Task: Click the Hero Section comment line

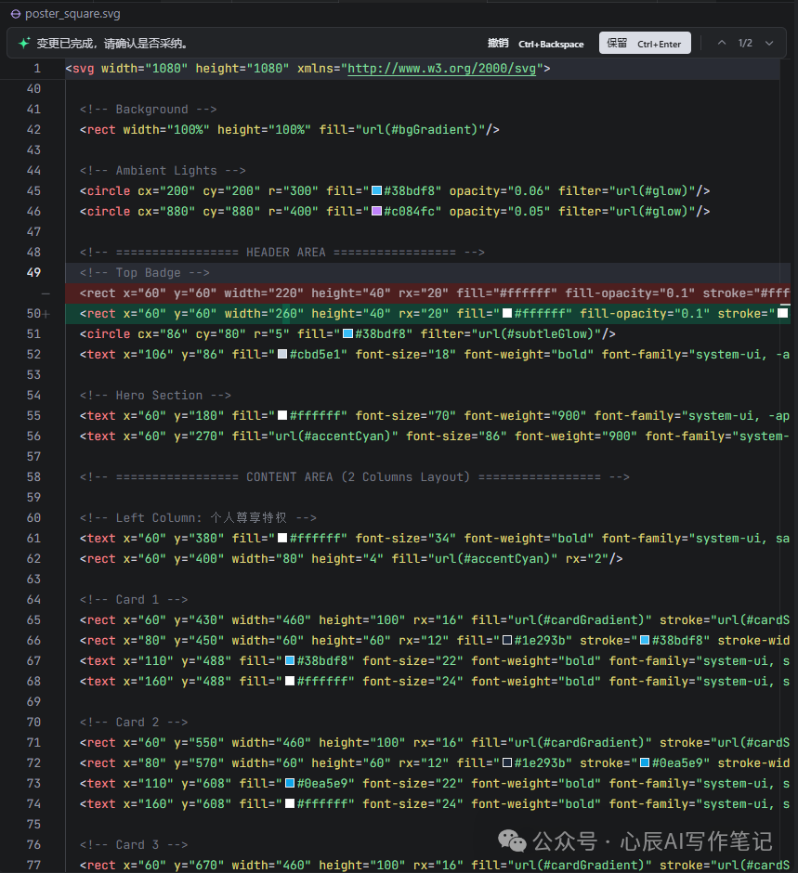Action: coord(155,396)
